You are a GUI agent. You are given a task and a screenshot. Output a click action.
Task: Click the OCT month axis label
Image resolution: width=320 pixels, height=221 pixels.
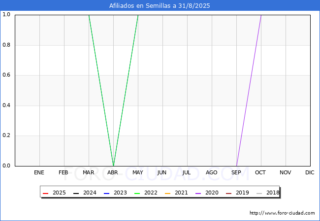[260, 172]
